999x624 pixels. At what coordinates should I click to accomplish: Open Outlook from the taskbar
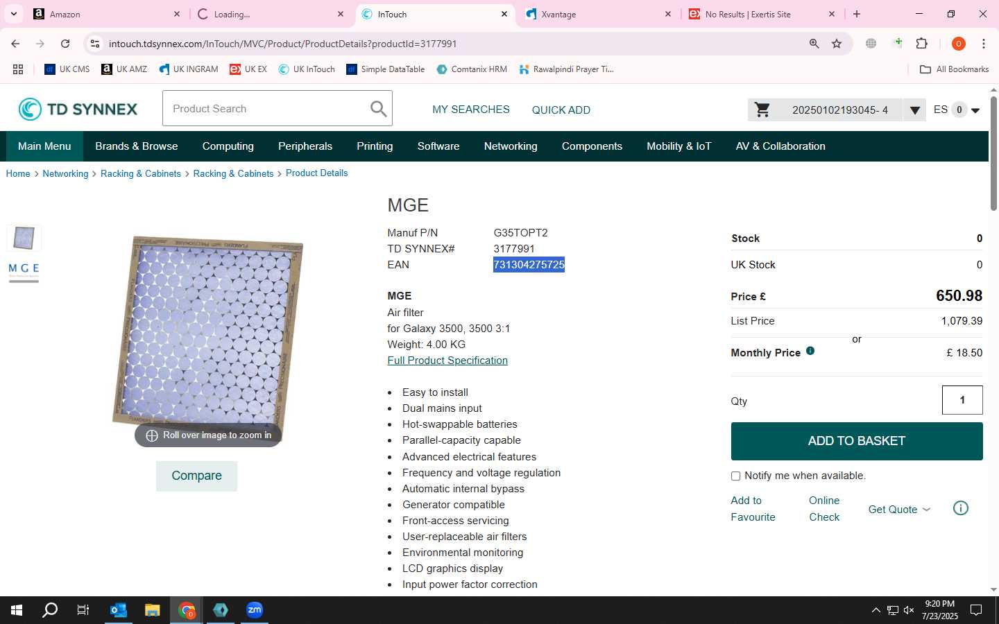(119, 610)
